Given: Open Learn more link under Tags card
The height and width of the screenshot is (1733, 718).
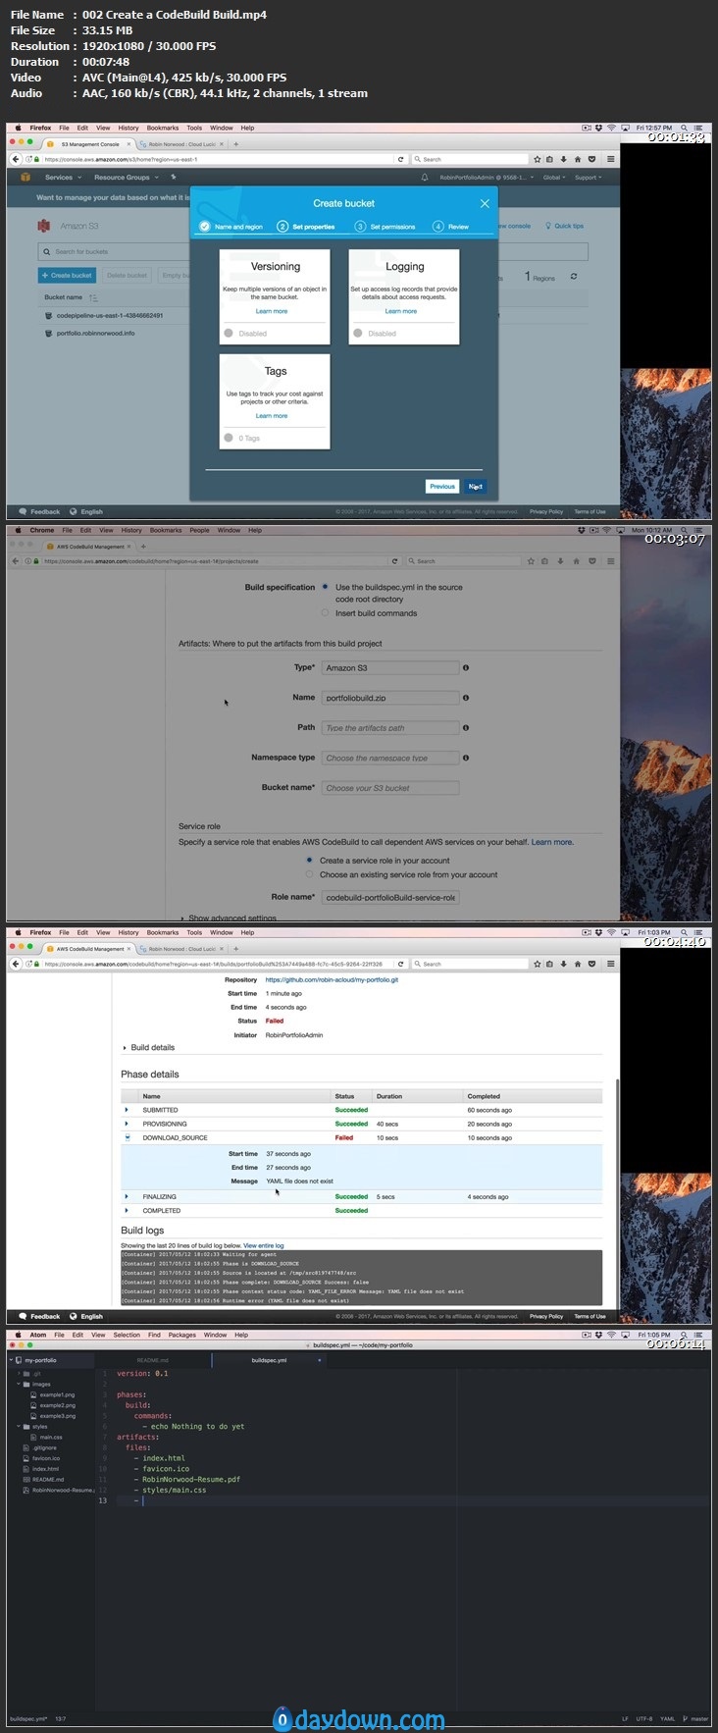Looking at the screenshot, I should click(272, 416).
